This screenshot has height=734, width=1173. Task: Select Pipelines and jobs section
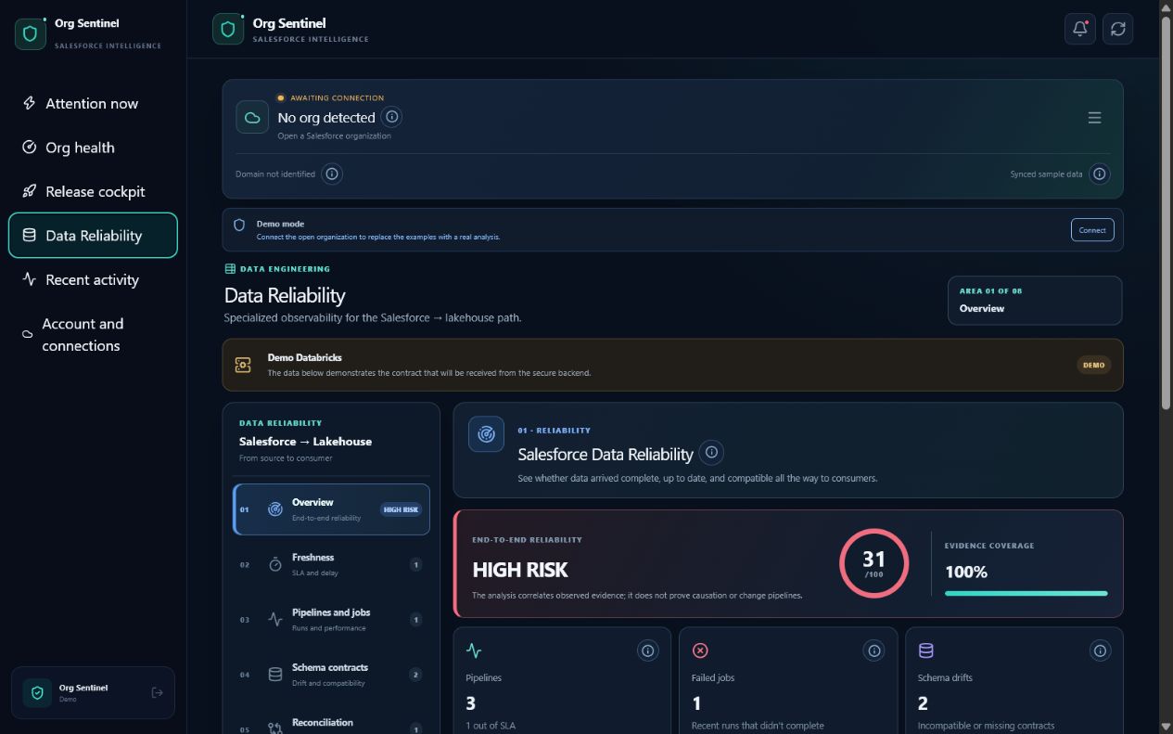click(331, 619)
